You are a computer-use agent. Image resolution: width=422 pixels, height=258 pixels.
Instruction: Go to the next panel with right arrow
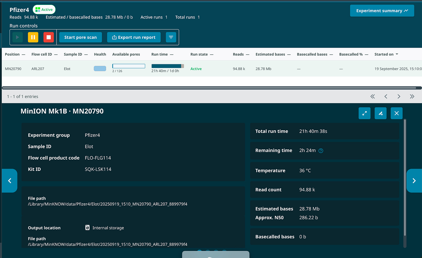pyautogui.click(x=414, y=181)
